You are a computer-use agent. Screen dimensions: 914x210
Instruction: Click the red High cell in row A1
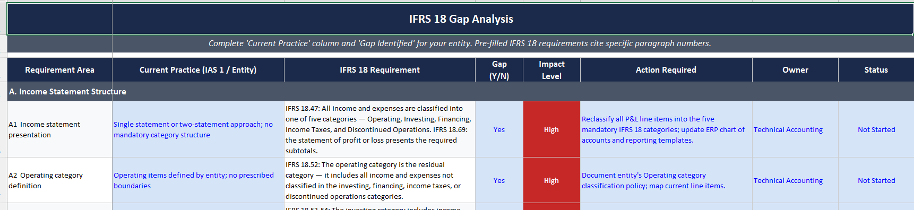click(x=551, y=129)
